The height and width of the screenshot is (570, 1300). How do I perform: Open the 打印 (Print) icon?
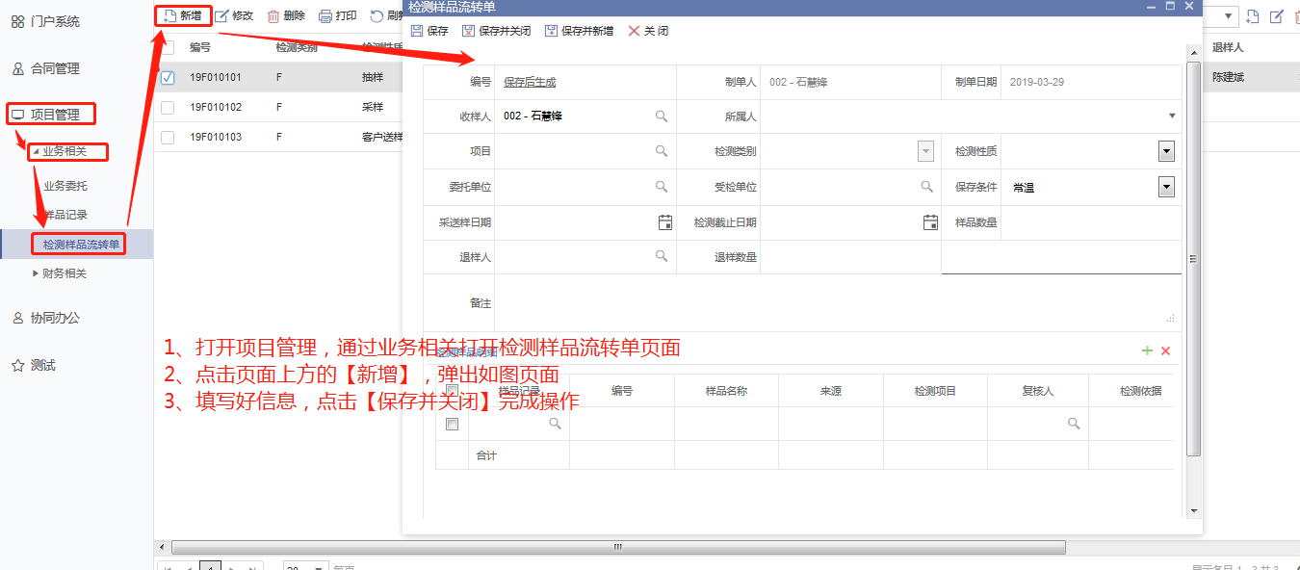tap(324, 14)
